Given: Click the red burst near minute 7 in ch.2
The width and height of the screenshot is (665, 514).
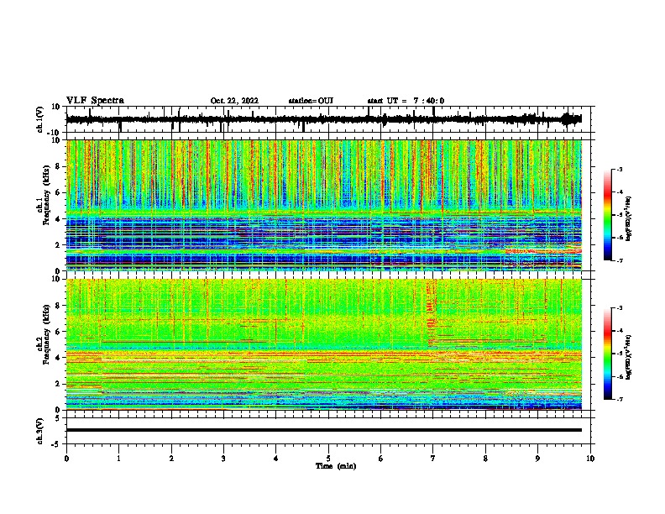Looking at the screenshot, I should click(x=432, y=314).
